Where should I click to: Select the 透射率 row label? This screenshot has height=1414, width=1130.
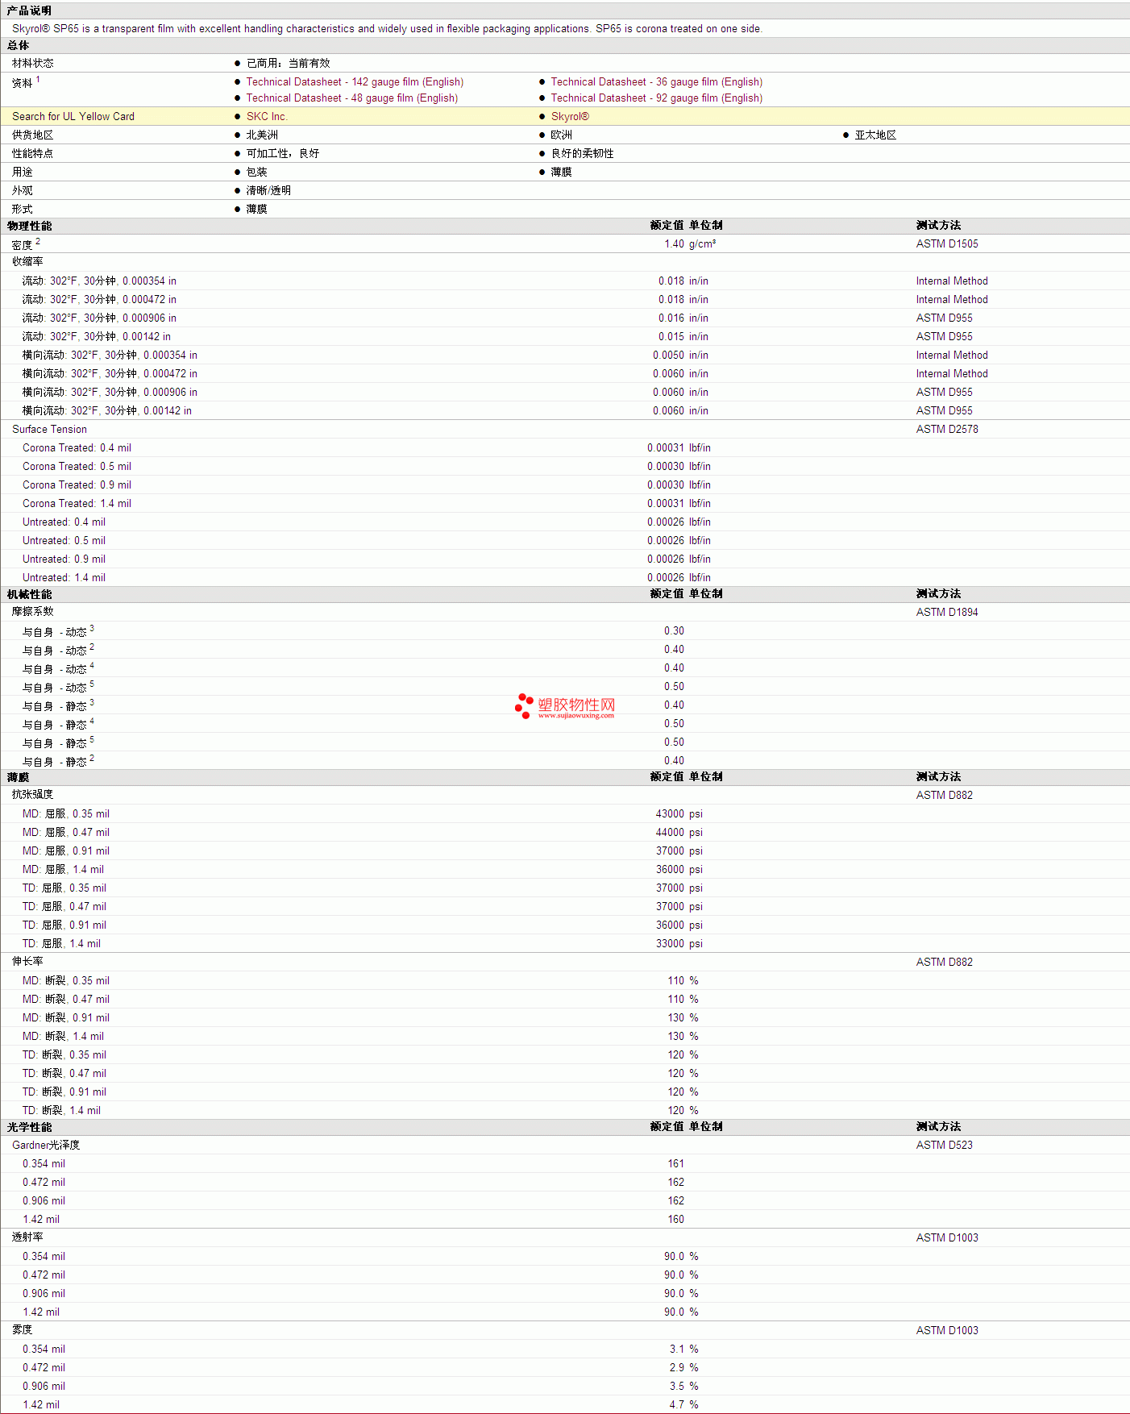click(x=27, y=1237)
